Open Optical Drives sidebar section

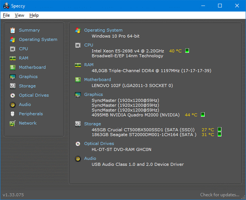pyautogui.click(x=34, y=95)
